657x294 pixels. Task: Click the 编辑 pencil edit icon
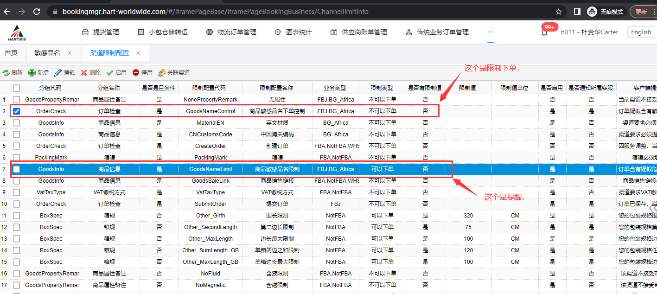(58, 73)
